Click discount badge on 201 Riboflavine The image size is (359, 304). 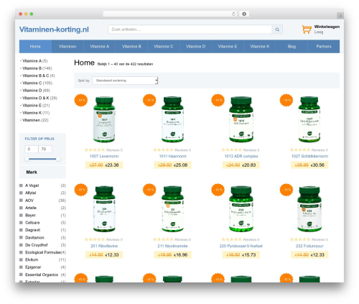[81, 190]
